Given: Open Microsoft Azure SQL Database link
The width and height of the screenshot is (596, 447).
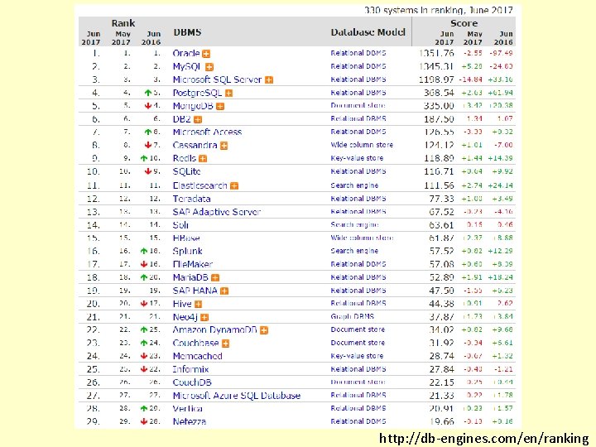Looking at the screenshot, I should pyautogui.click(x=237, y=396).
